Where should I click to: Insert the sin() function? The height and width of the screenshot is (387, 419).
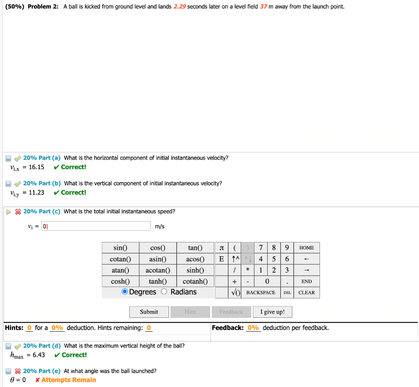pyautogui.click(x=120, y=247)
